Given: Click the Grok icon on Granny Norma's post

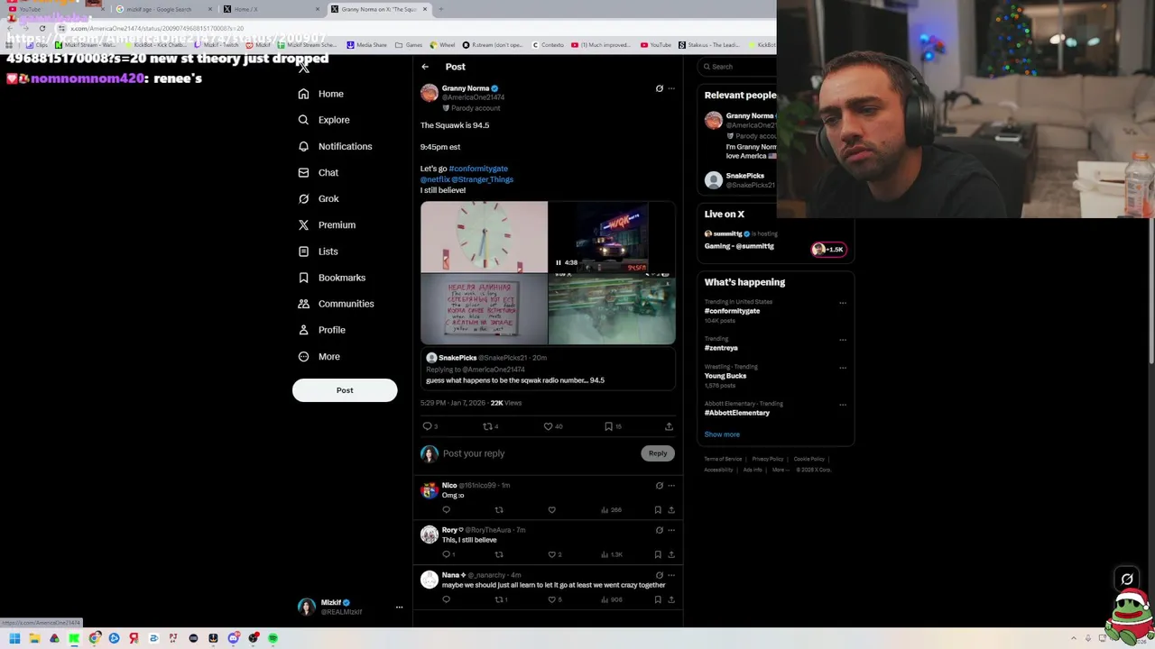Looking at the screenshot, I should click(x=659, y=88).
